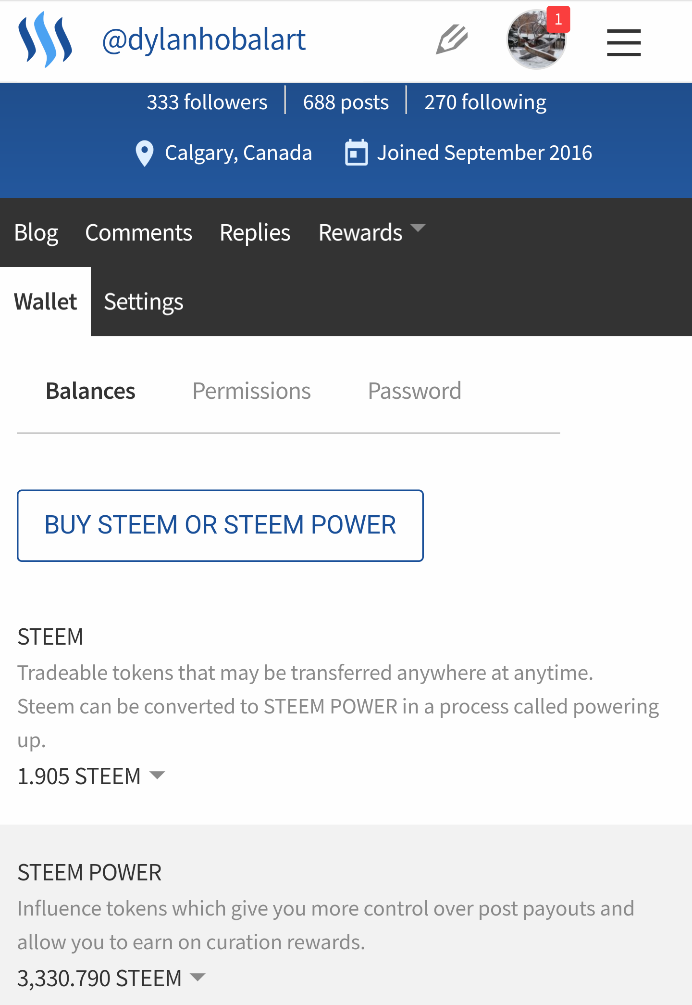Click the @dylanhobalart username link
Image resolution: width=692 pixels, height=1005 pixels.
pos(204,39)
